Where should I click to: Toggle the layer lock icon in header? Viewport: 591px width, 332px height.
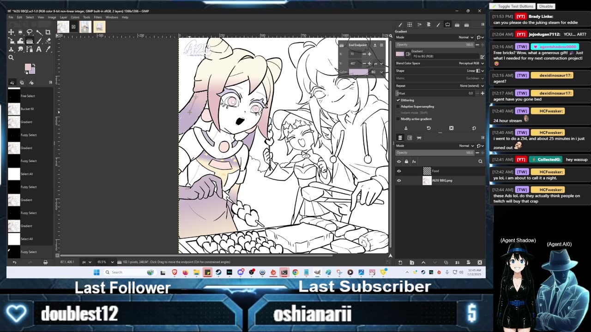[x=406, y=161]
